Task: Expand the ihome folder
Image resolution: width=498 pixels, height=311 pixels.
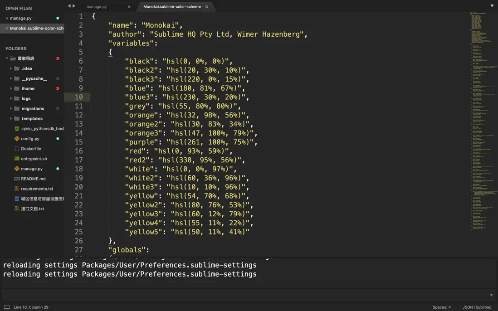Action: [x=11, y=88]
